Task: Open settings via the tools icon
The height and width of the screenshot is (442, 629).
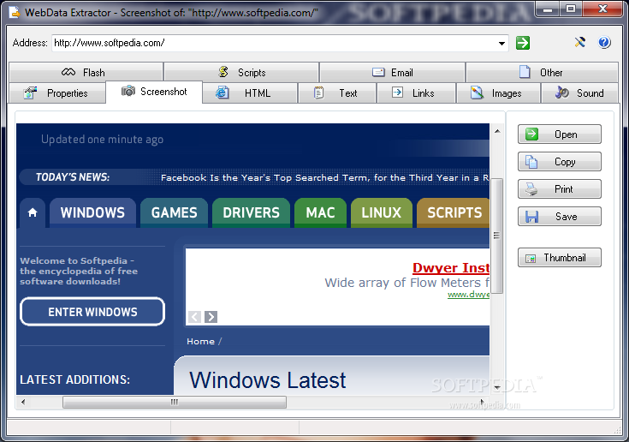Action: click(579, 42)
